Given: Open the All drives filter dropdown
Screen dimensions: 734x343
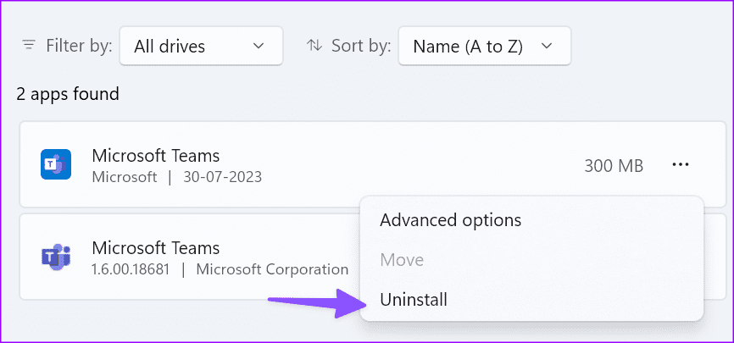Looking at the screenshot, I should 201,46.
